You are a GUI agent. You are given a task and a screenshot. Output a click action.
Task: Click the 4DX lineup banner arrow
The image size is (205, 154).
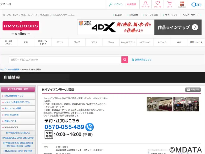(x=195, y=27)
